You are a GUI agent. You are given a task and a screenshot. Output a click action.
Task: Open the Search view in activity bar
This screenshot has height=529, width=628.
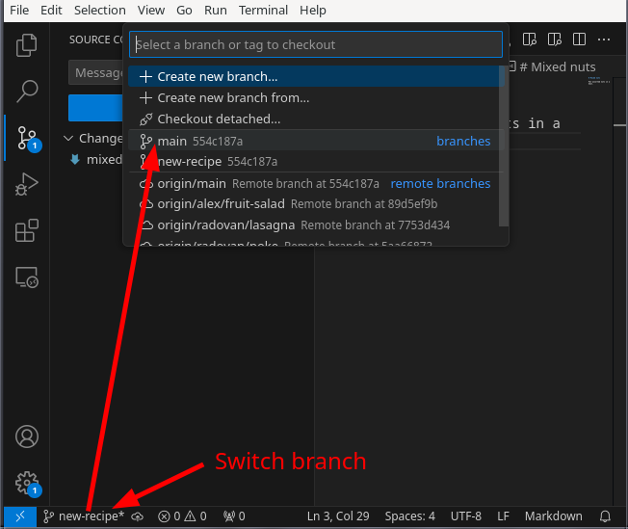26,92
